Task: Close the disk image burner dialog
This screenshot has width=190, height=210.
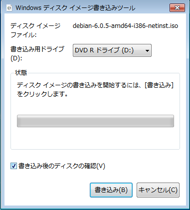Action: [177, 7]
